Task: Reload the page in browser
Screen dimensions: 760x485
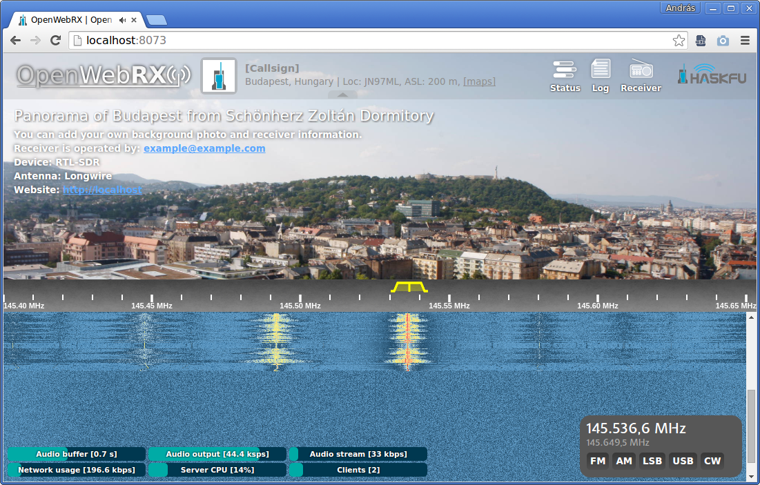Action: 55,41
